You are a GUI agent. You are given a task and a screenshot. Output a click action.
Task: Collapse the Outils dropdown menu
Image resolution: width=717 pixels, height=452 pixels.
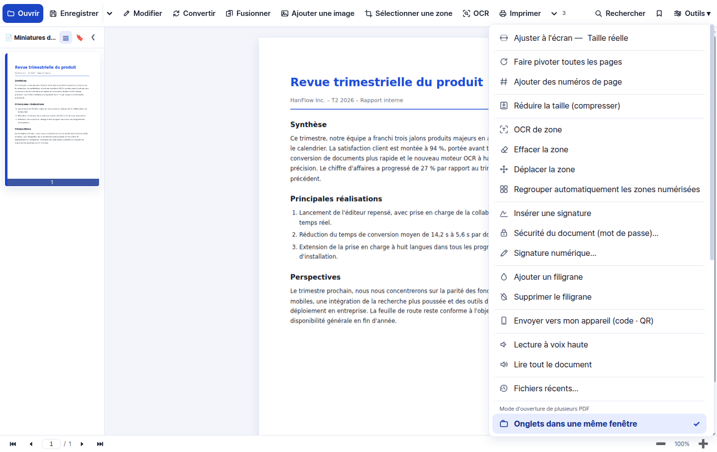tap(692, 13)
